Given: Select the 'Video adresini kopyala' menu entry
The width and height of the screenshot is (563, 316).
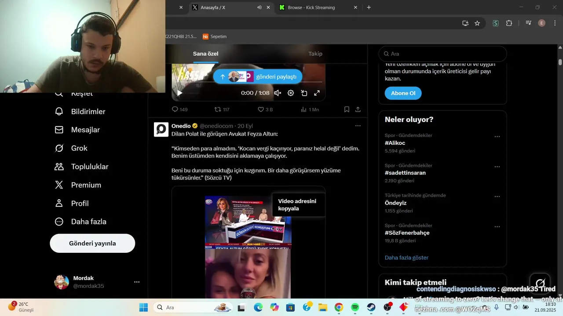Looking at the screenshot, I should (x=299, y=205).
